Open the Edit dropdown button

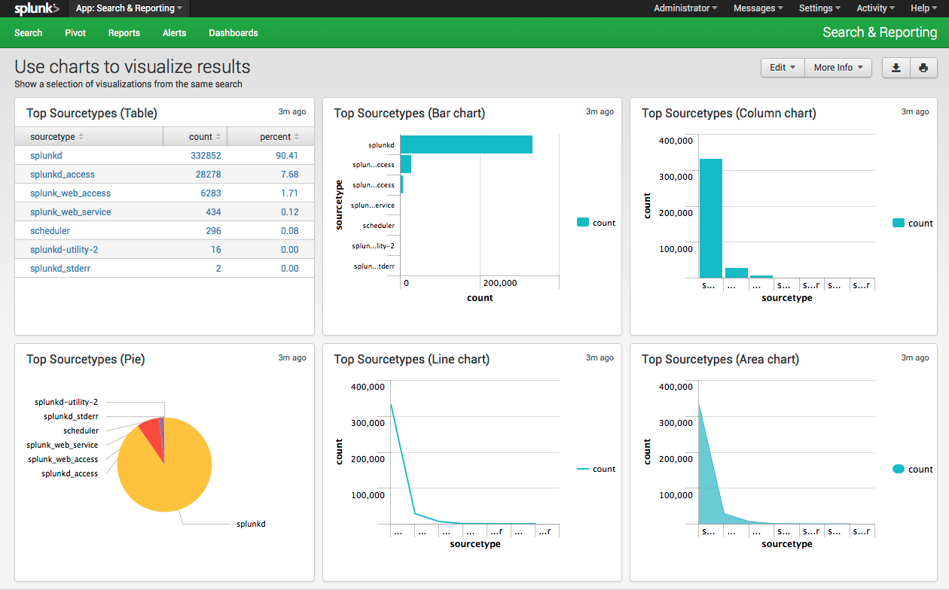pyautogui.click(x=783, y=68)
